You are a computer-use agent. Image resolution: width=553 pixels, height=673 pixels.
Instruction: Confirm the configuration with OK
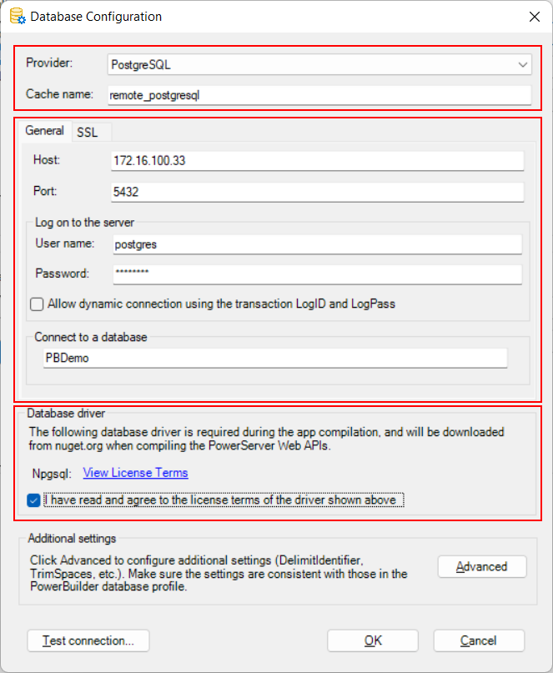(372, 640)
